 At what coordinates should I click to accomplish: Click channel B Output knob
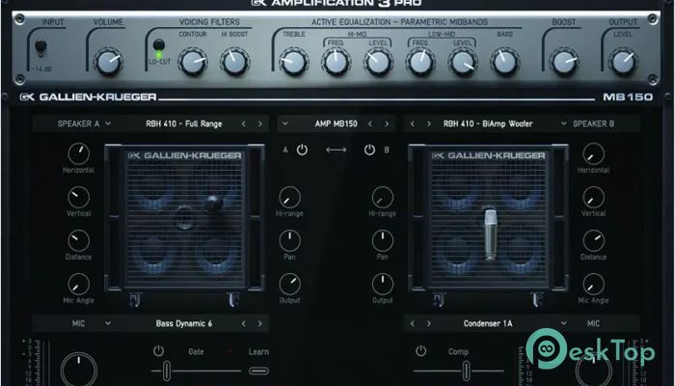pyautogui.click(x=382, y=285)
